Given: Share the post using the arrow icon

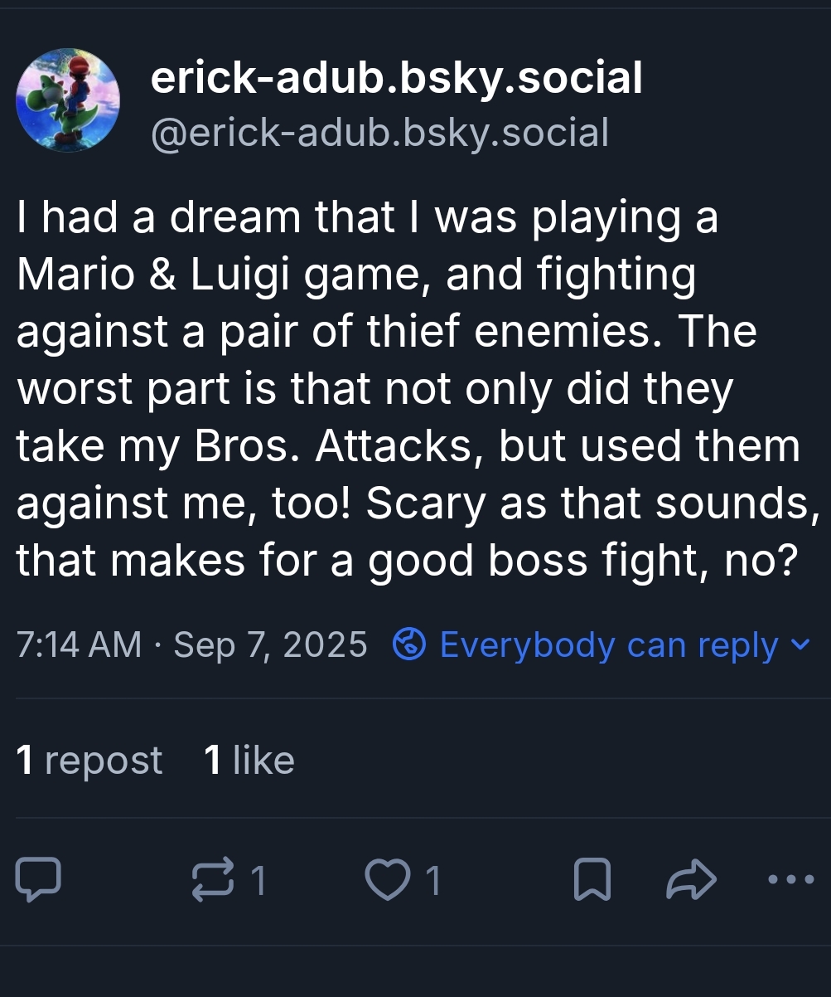Looking at the screenshot, I should pyautogui.click(x=691, y=881).
